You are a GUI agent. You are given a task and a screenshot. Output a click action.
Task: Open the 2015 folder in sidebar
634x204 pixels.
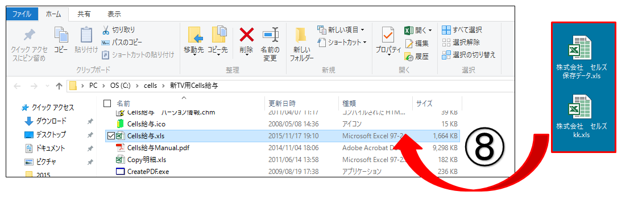click(43, 174)
